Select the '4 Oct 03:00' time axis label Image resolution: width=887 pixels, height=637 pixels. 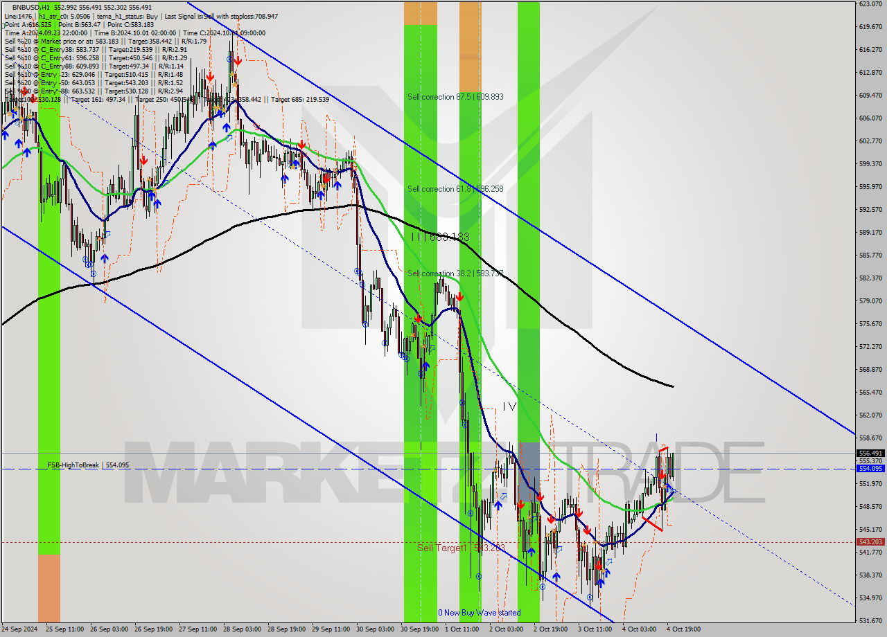(640, 629)
